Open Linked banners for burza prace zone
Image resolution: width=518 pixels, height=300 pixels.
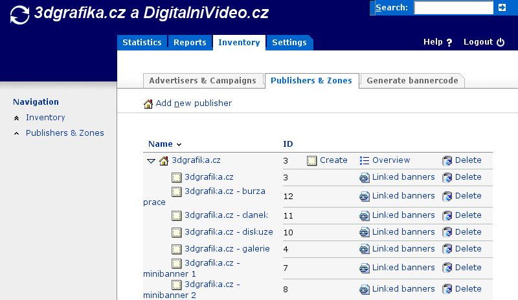(x=403, y=196)
